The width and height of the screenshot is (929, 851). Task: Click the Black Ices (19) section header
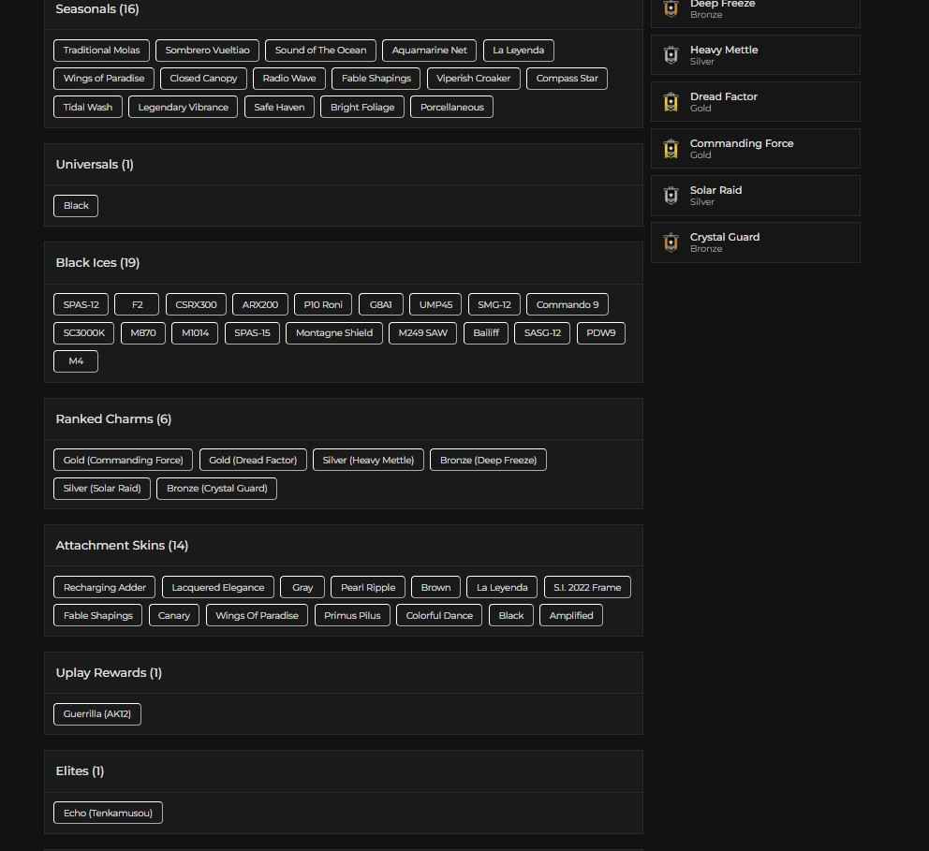pyautogui.click(x=97, y=263)
